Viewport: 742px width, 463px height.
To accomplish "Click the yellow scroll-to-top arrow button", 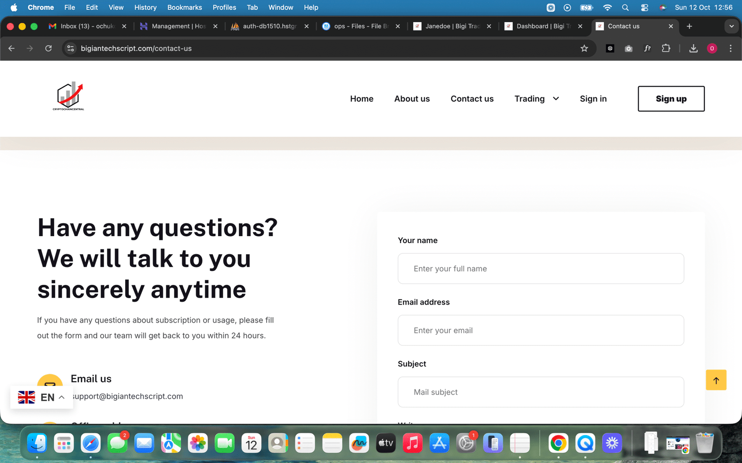I will (716, 380).
